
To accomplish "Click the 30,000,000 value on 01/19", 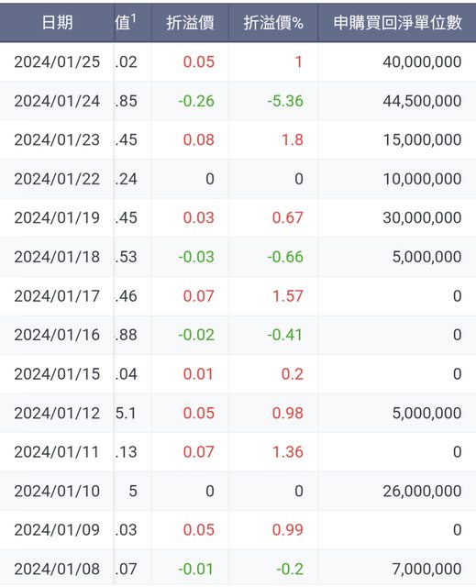I will click(x=422, y=217).
